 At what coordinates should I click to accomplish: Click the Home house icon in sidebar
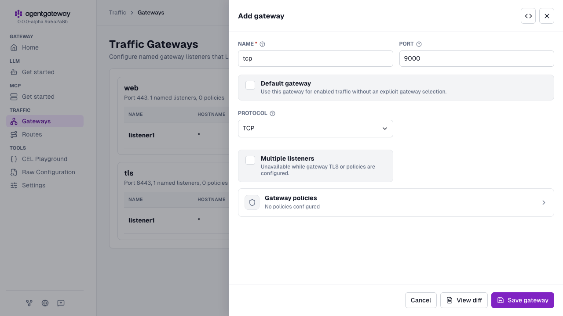point(14,47)
